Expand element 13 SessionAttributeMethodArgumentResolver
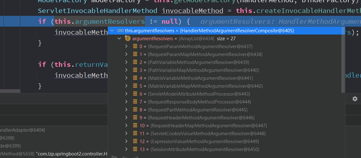Screen dimensions: 361x158 126,149
